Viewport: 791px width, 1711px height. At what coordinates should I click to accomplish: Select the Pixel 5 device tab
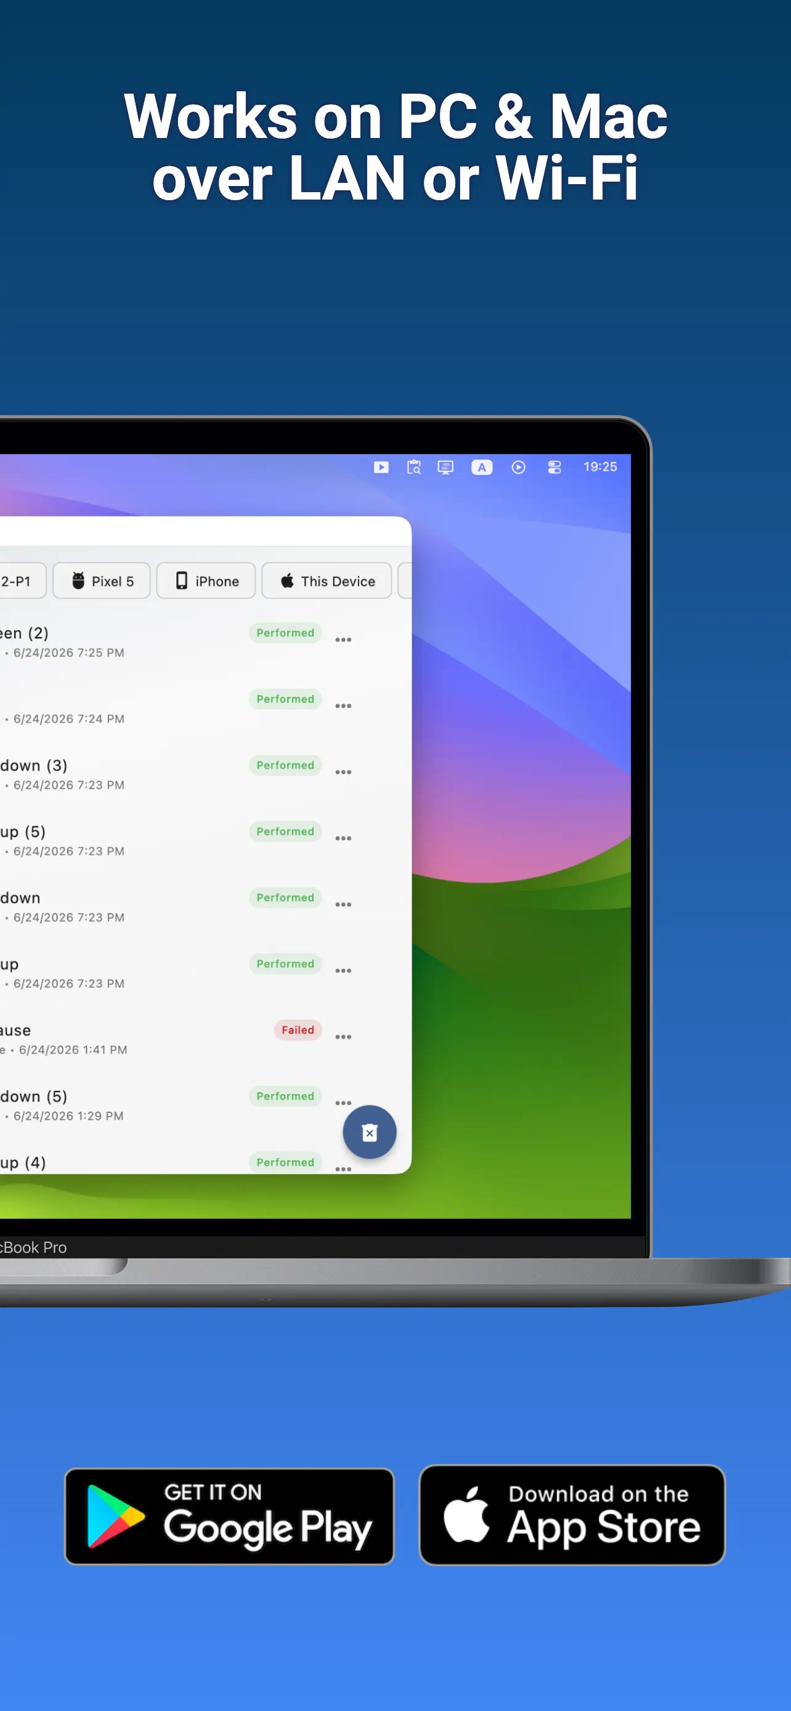(x=102, y=581)
